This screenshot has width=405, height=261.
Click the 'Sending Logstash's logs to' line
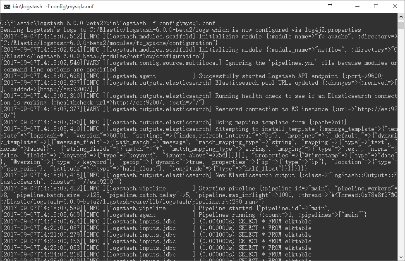click(181, 30)
